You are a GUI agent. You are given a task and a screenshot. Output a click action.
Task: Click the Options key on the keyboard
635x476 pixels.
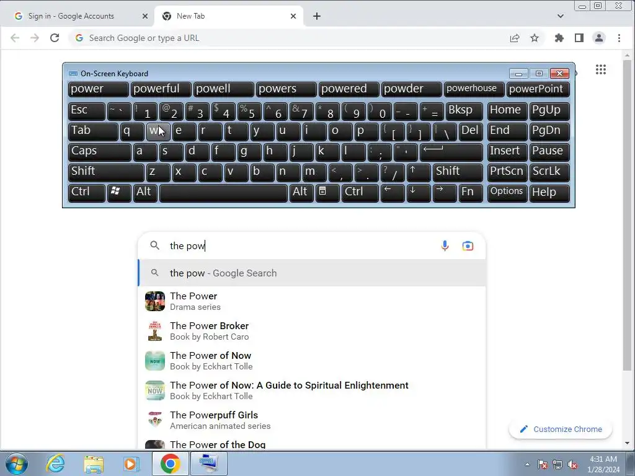click(507, 193)
